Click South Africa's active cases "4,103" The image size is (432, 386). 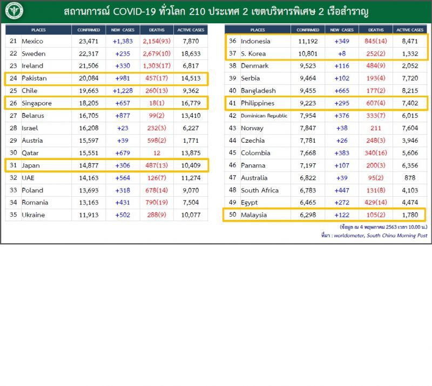coord(410,190)
